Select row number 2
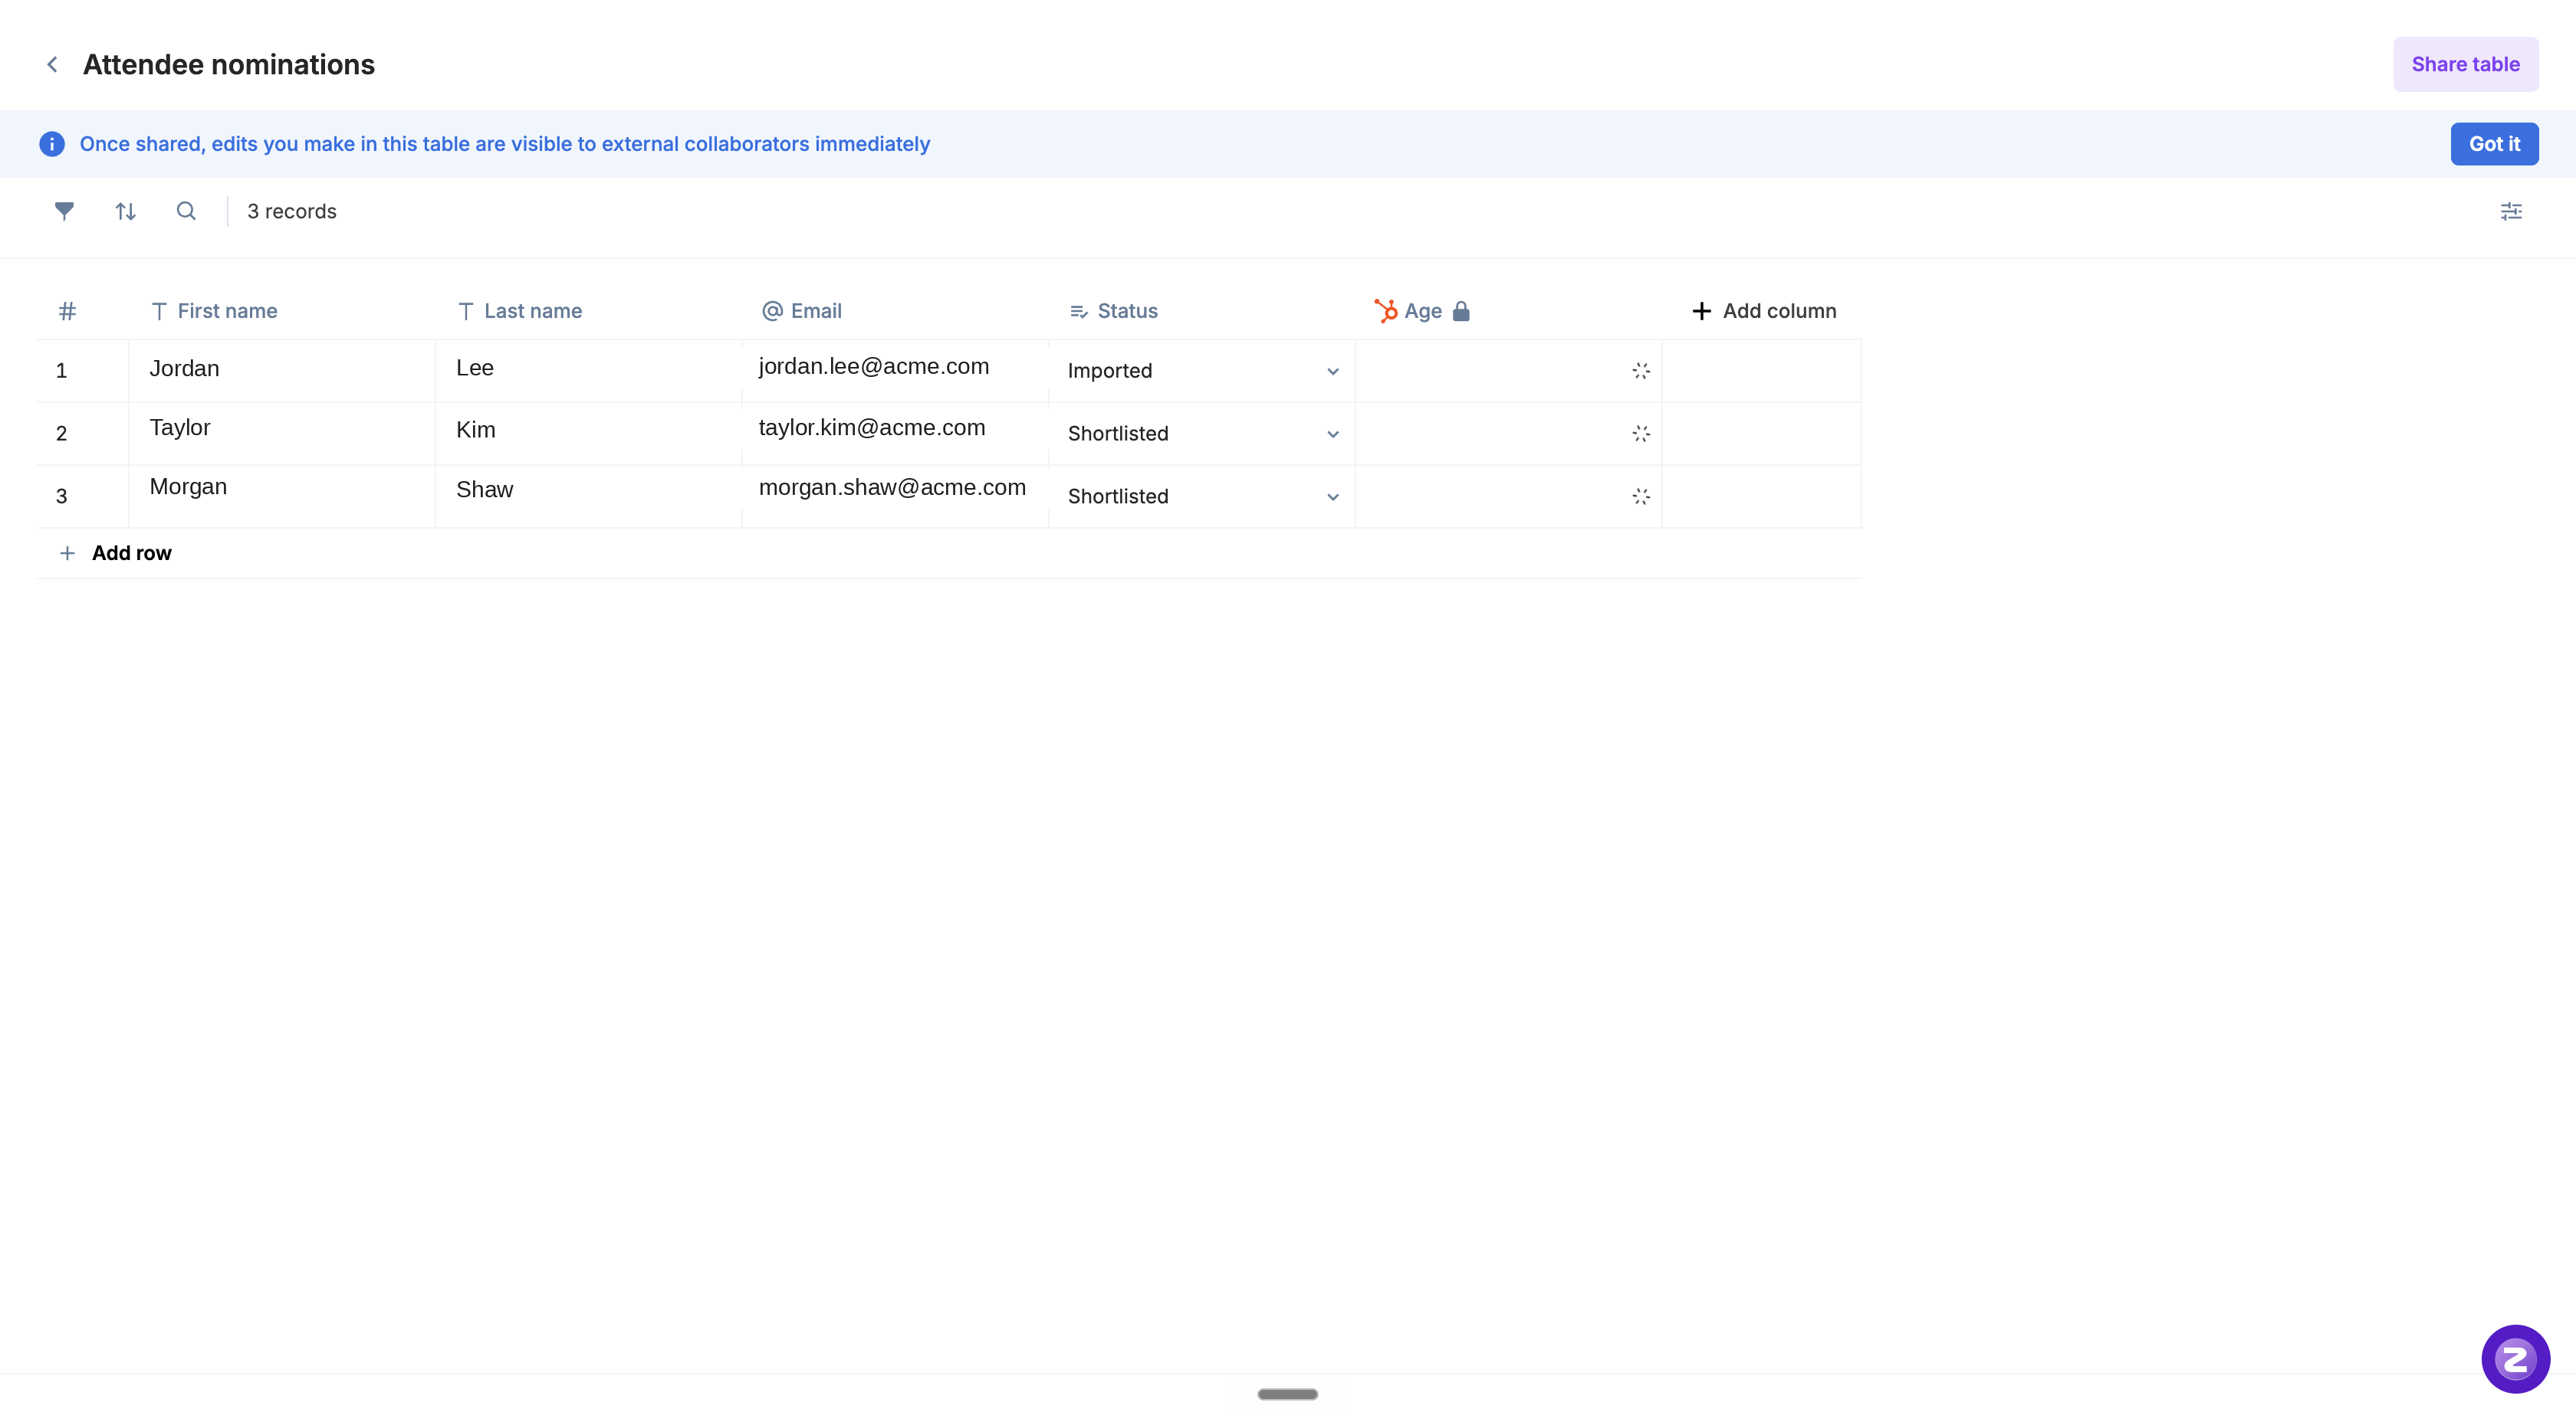The height and width of the screenshot is (1422, 2576). 62,434
